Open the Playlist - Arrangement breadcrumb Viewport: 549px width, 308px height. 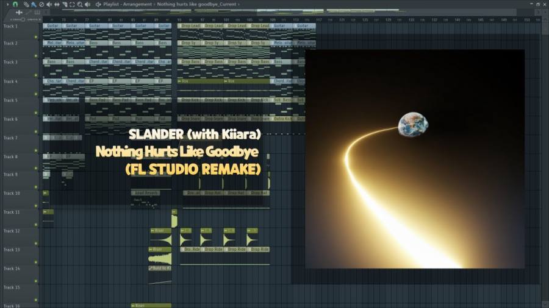[127, 4]
